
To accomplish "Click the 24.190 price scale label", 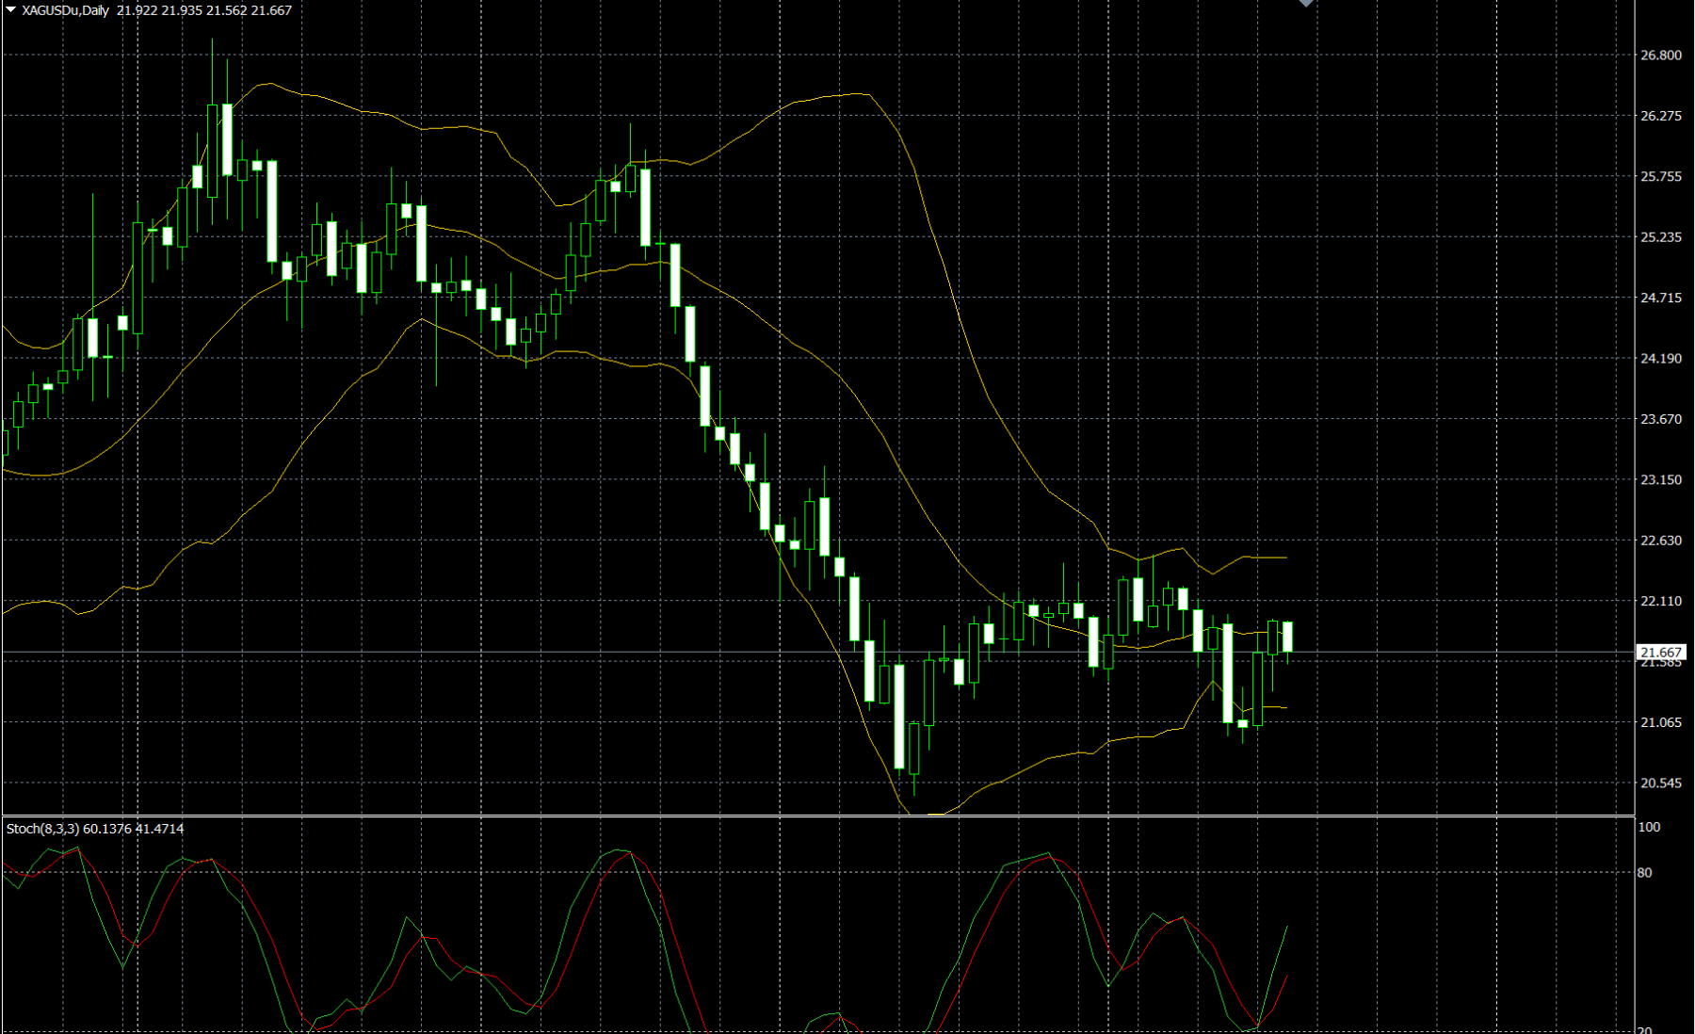I will tap(1661, 359).
